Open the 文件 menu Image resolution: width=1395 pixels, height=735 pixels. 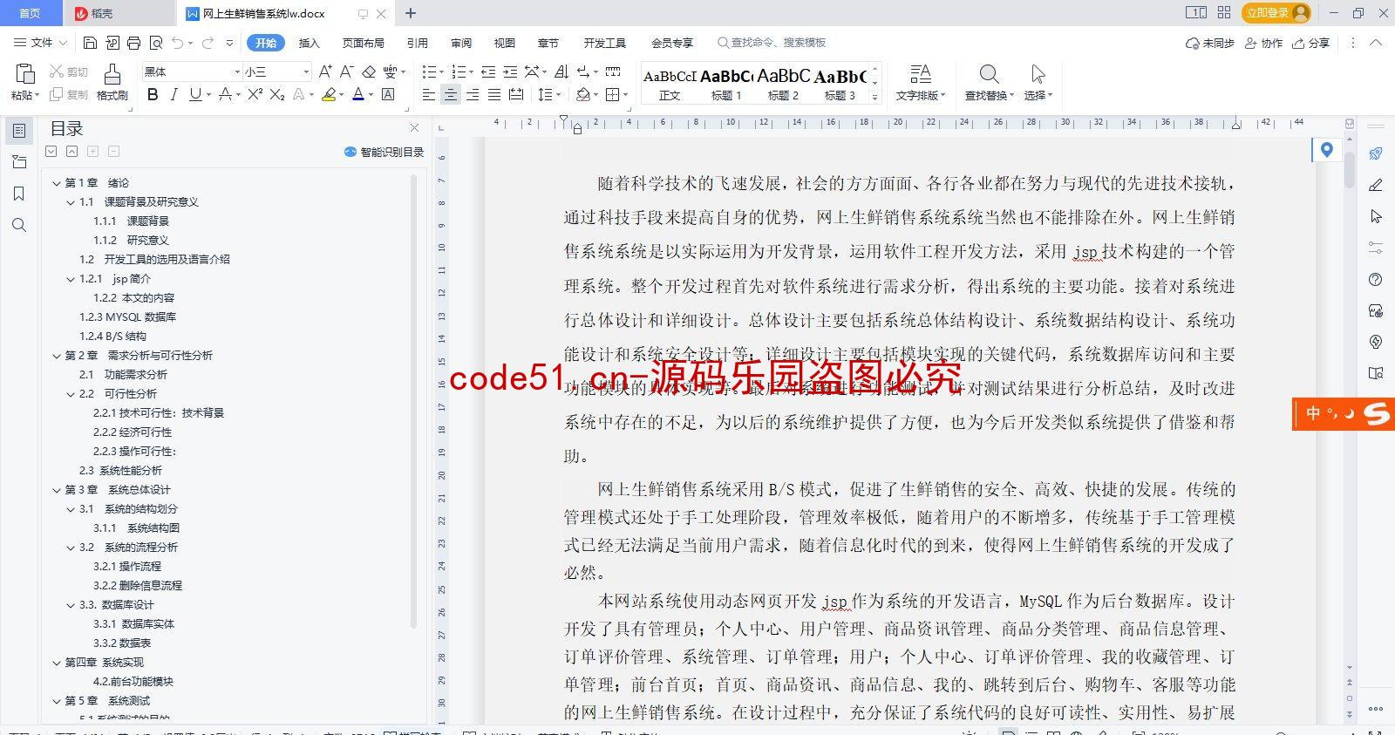[x=40, y=43]
